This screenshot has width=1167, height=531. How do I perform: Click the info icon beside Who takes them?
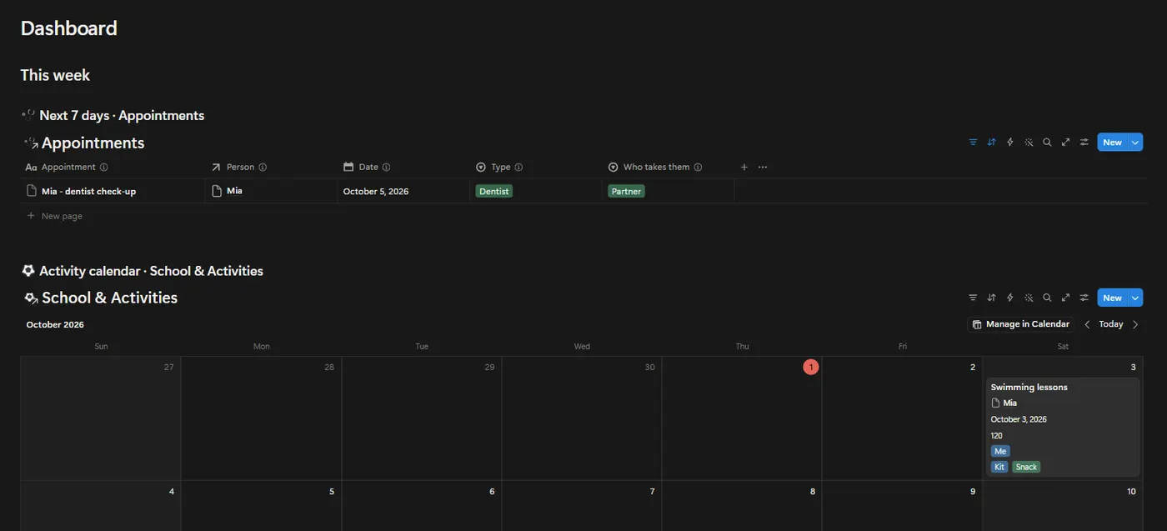(698, 168)
